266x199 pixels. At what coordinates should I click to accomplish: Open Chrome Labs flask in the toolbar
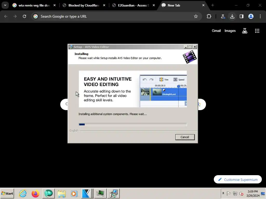tap(223, 16)
